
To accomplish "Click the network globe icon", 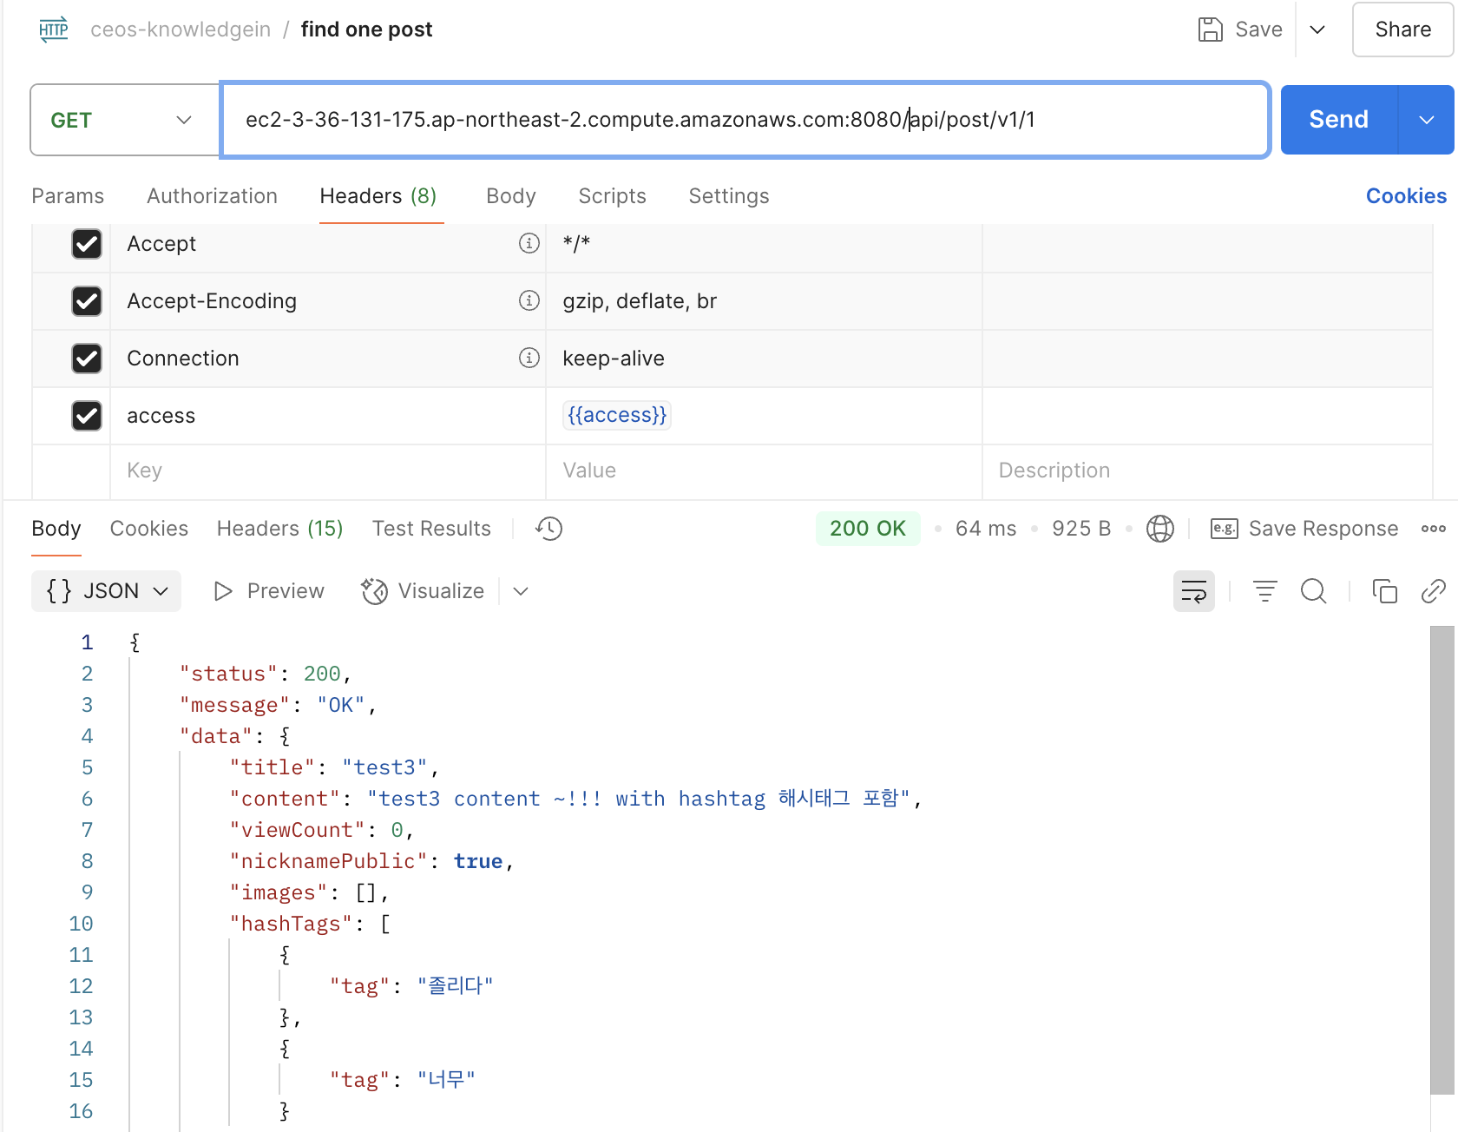I will click(1159, 529).
